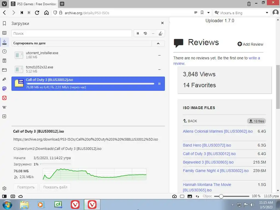Open the Wikipedia web panel
Screen dimensions: 280x210
coord(4,107)
